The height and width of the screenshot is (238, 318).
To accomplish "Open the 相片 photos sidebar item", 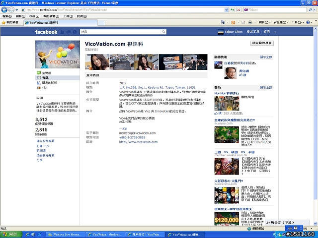I will click(x=42, y=87).
